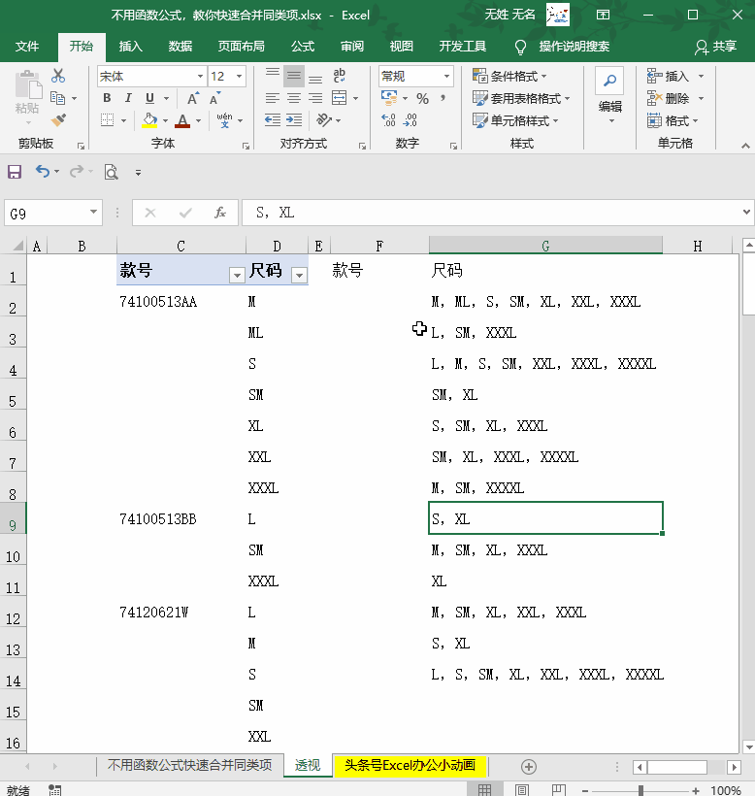Click the 共享 share button

715,47
